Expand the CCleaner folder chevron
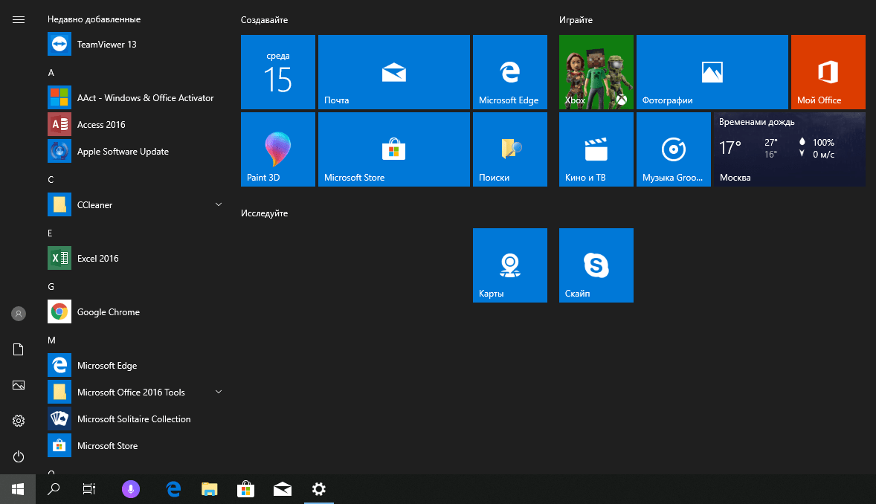 [x=219, y=204]
